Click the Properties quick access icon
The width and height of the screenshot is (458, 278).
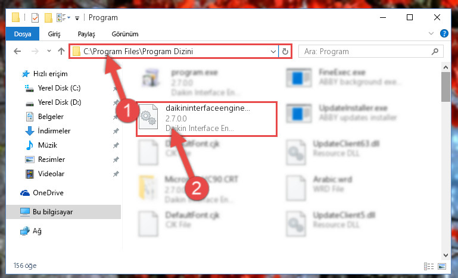point(35,18)
